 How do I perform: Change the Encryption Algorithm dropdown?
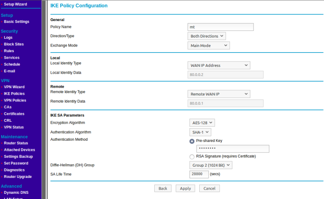tap(202, 123)
